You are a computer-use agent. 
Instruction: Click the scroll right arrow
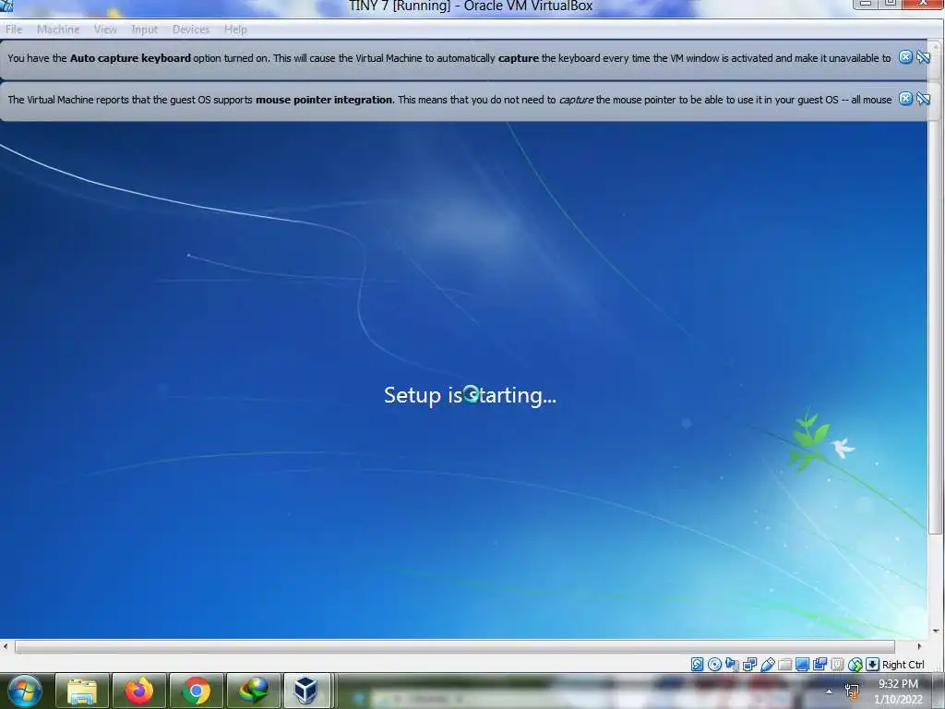click(x=919, y=646)
